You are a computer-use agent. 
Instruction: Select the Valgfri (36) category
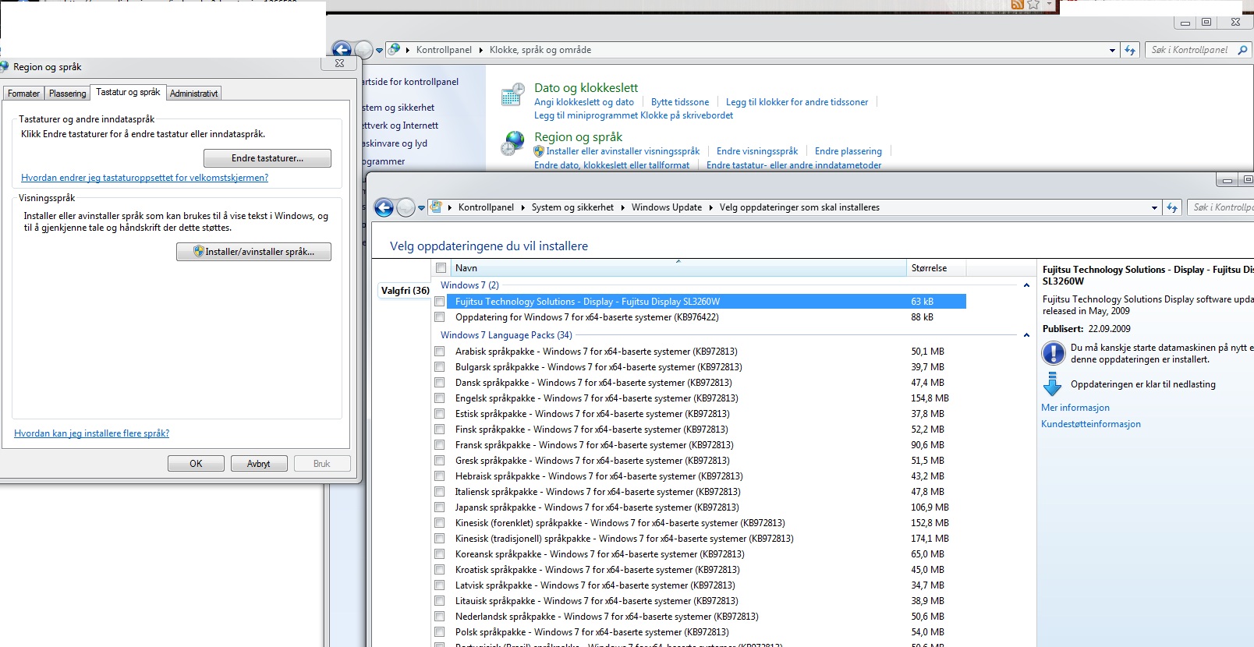[x=405, y=291]
